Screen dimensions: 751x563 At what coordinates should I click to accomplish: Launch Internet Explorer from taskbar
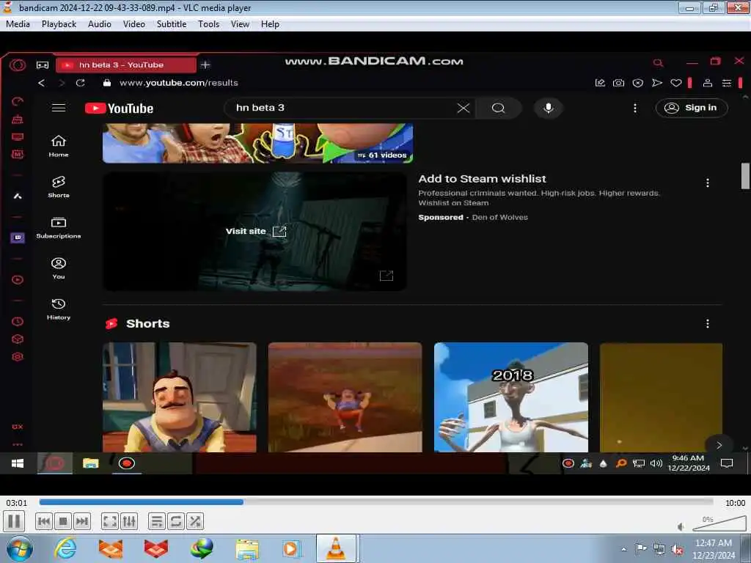pyautogui.click(x=65, y=548)
